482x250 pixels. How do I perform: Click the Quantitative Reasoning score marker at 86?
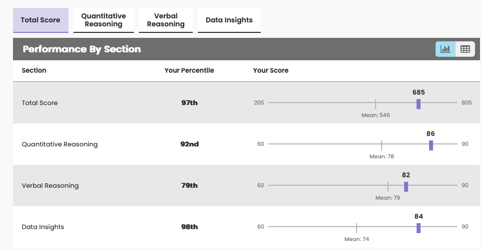[431, 145]
